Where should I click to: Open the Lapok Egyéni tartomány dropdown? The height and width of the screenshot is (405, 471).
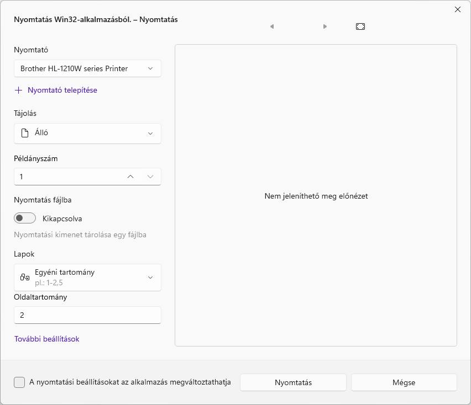pyautogui.click(x=87, y=278)
